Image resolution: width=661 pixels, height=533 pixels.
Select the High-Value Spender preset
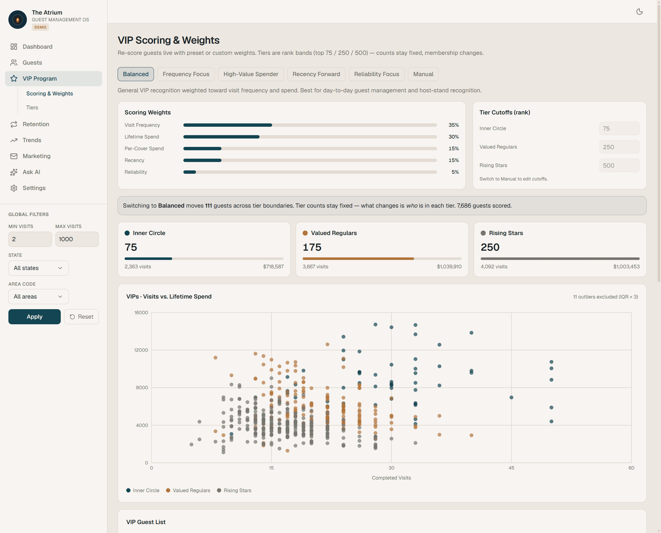click(x=251, y=74)
